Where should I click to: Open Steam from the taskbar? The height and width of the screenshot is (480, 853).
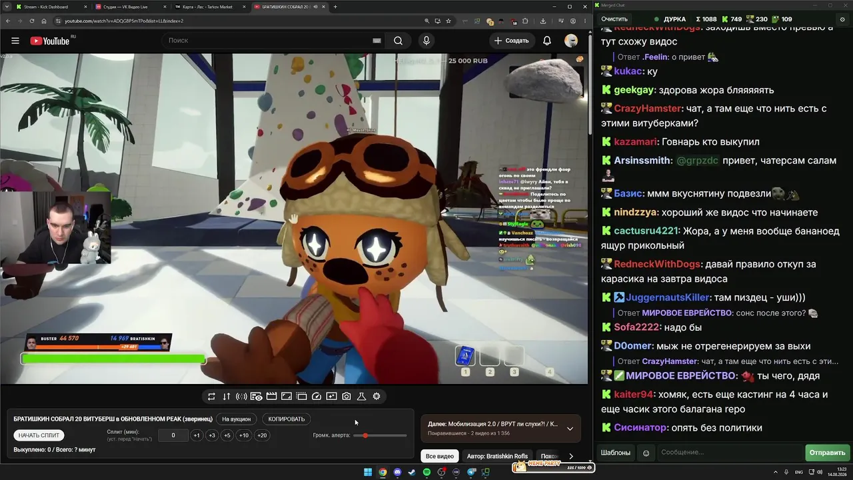click(x=412, y=473)
